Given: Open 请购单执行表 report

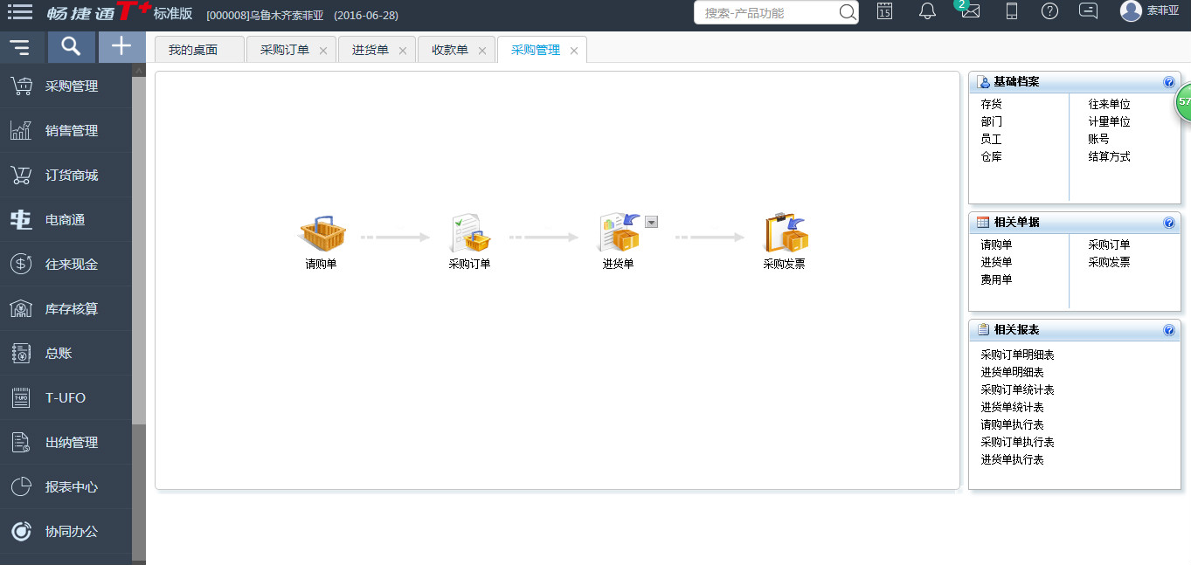Looking at the screenshot, I should pos(1012,424).
